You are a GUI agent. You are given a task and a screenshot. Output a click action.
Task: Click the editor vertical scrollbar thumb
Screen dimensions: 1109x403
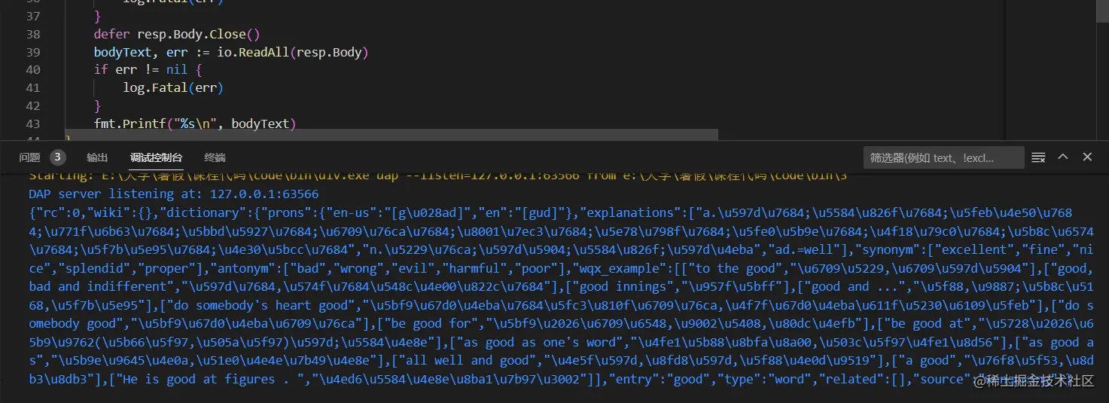point(1103,12)
